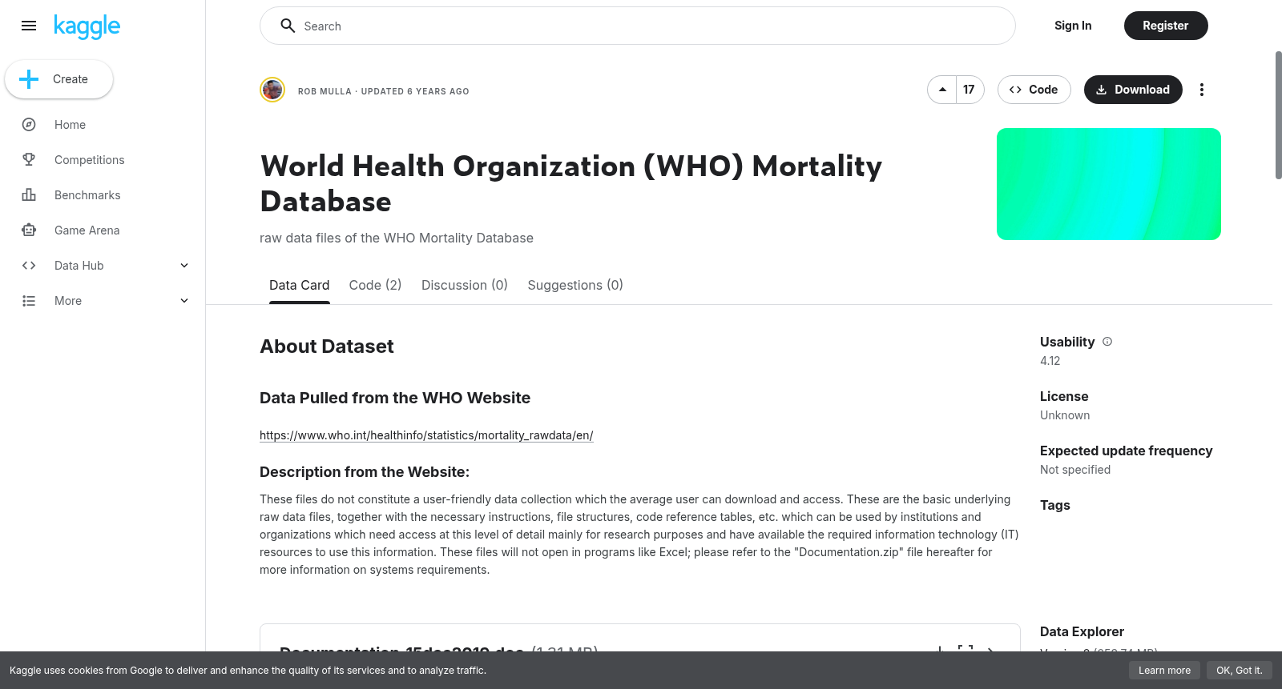Open the hamburger navigation menu
The image size is (1282, 689).
(29, 26)
